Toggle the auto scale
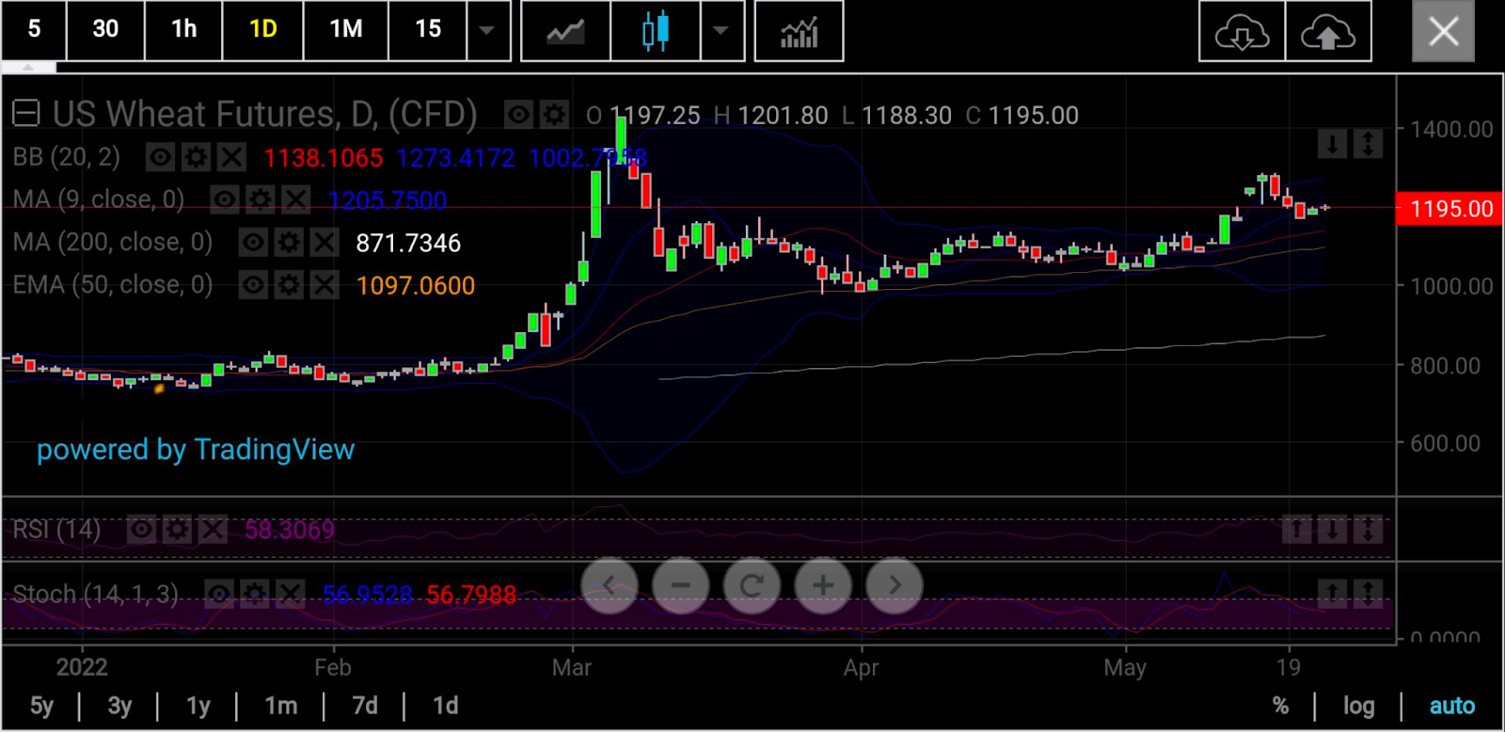Image resolution: width=1505 pixels, height=732 pixels. 1452,706
